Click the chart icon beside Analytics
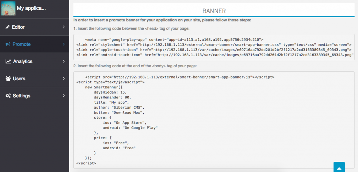Viewport: 358px width, 172px height. click(8, 61)
